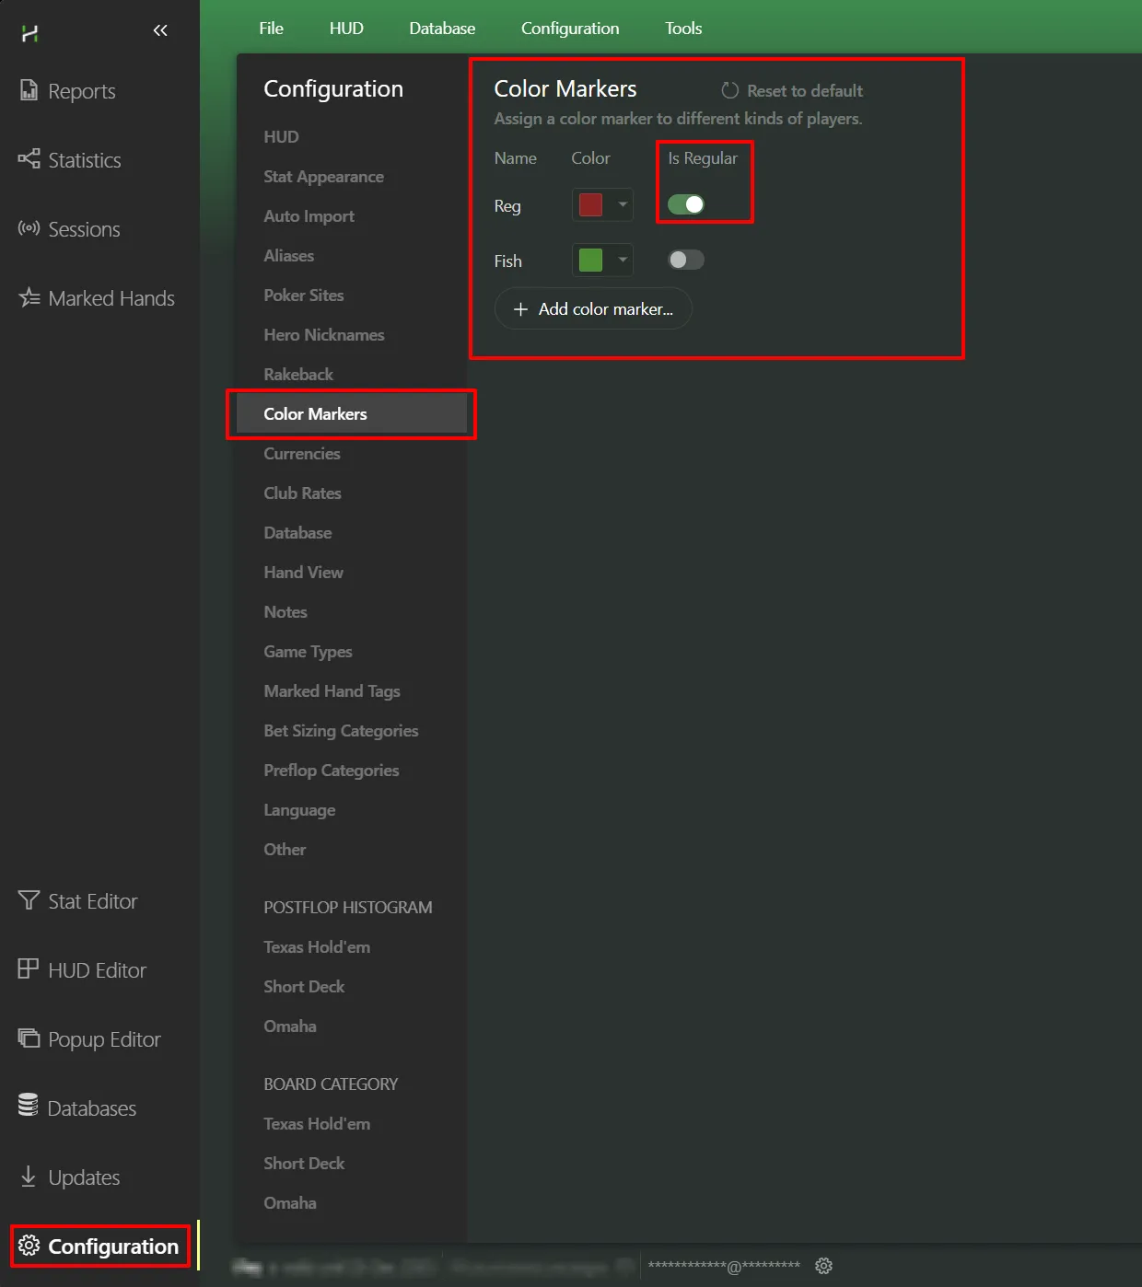Disable Is Regular toggle for Reg
The image size is (1142, 1287).
tap(686, 204)
